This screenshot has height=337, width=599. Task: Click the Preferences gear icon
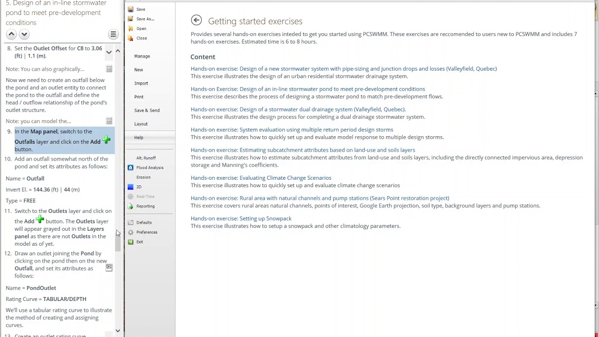(131, 232)
